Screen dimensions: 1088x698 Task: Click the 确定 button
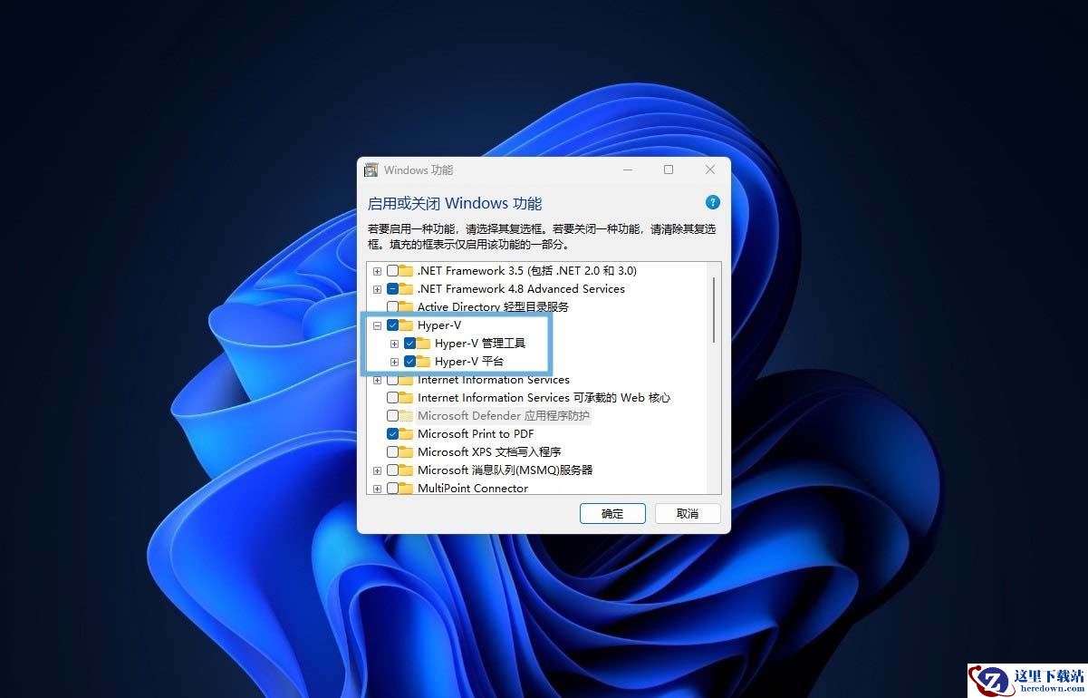612,513
